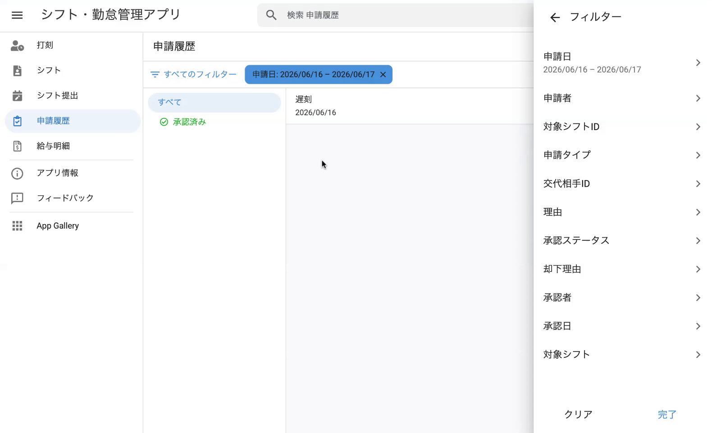Click the シフト document icon
The width and height of the screenshot is (712, 433).
tap(17, 71)
